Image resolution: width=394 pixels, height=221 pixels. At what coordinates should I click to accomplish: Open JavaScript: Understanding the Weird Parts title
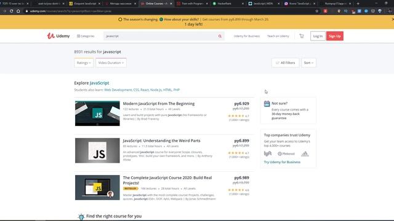point(161,141)
